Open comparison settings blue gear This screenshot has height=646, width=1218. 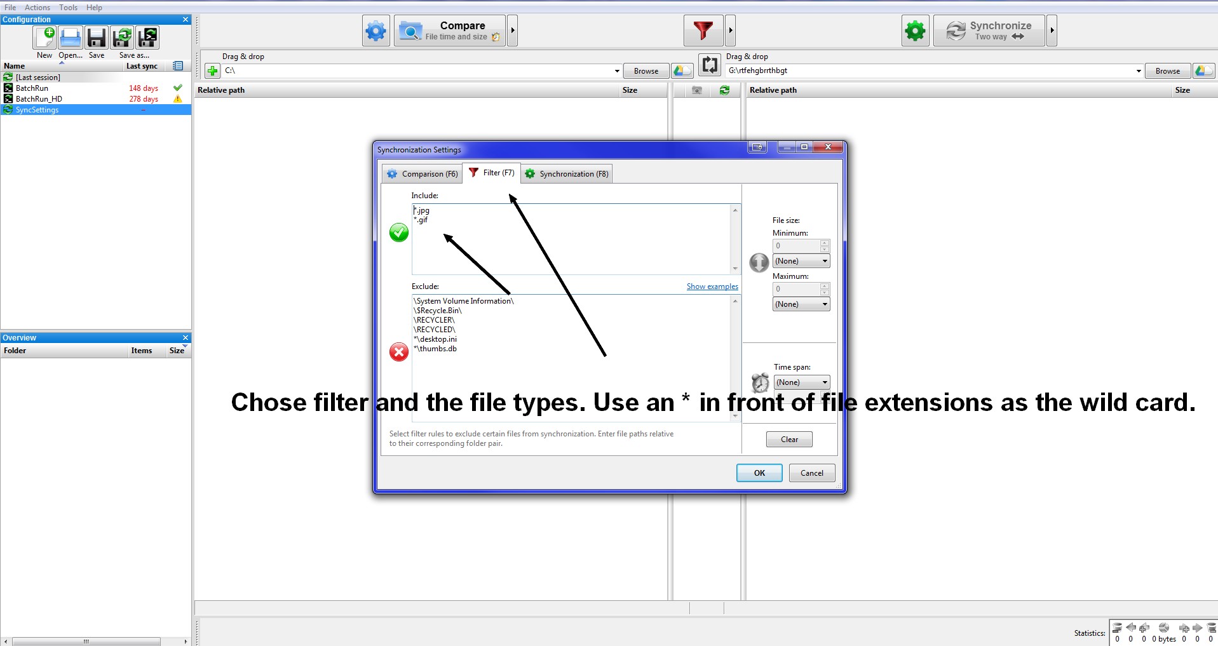coord(376,30)
